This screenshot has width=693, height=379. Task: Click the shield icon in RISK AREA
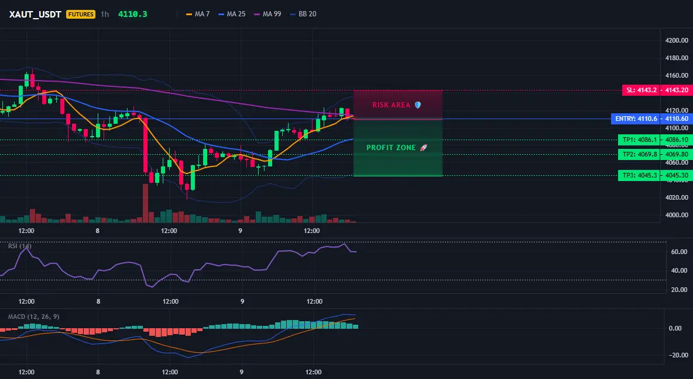point(418,105)
